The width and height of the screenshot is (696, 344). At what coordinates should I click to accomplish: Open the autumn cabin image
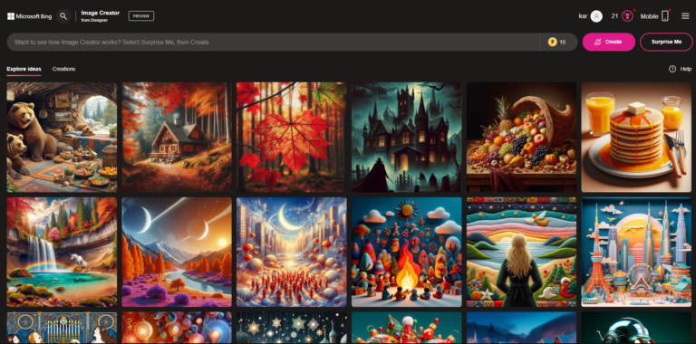(x=177, y=137)
